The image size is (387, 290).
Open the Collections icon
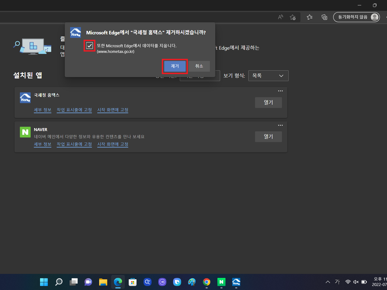[324, 17]
